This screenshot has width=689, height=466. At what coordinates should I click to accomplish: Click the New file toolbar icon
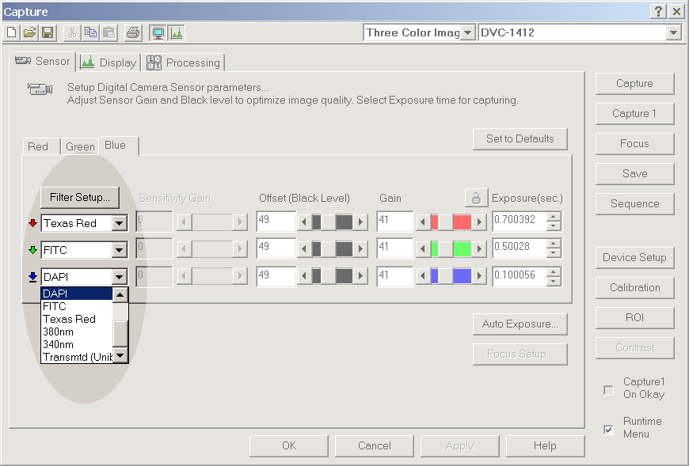pos(11,33)
